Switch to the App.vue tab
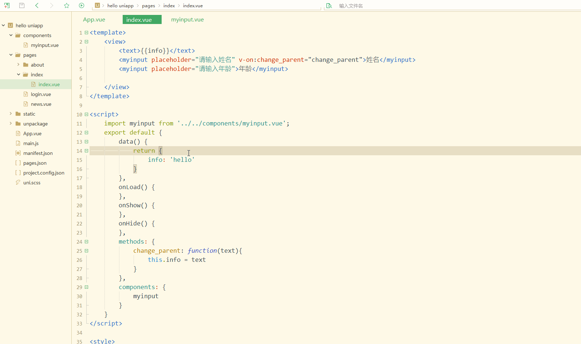This screenshot has height=344, width=581. pyautogui.click(x=94, y=20)
